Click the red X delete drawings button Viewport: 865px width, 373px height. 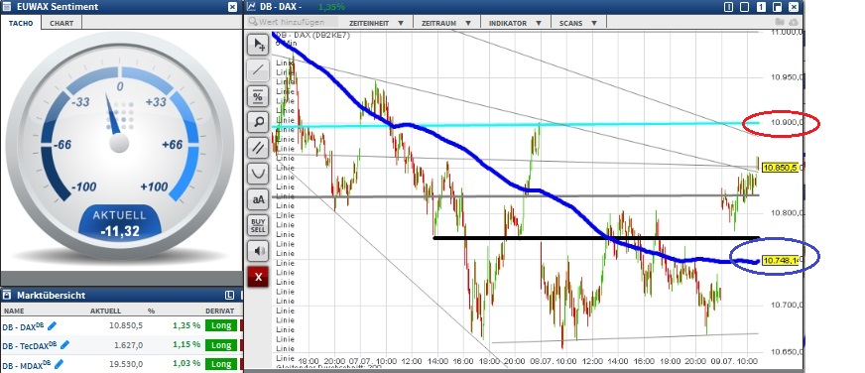tap(258, 277)
